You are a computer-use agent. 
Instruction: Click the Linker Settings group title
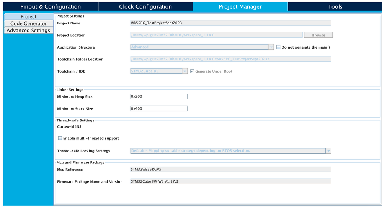pos(70,90)
